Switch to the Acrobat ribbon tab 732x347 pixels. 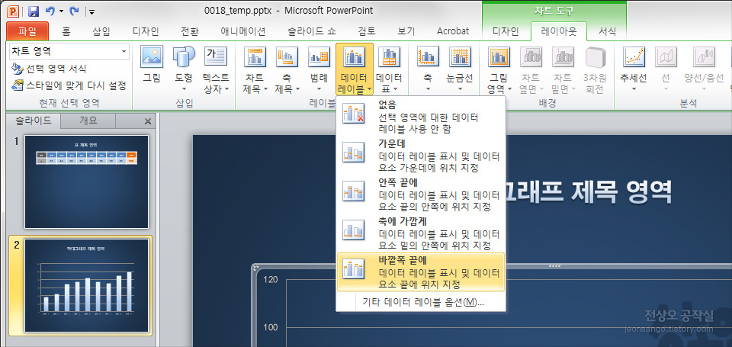click(453, 31)
